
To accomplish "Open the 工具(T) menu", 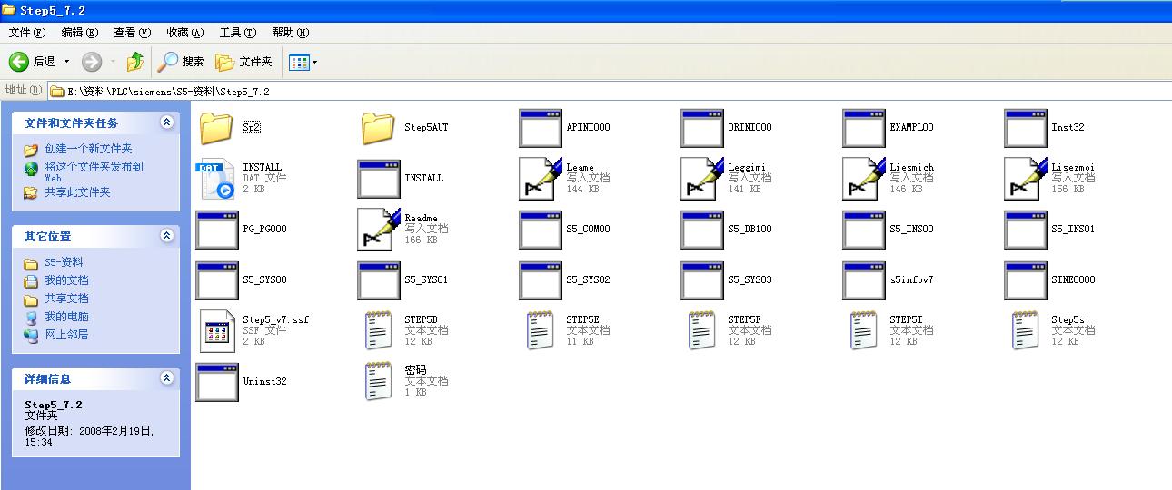I will pos(237,33).
